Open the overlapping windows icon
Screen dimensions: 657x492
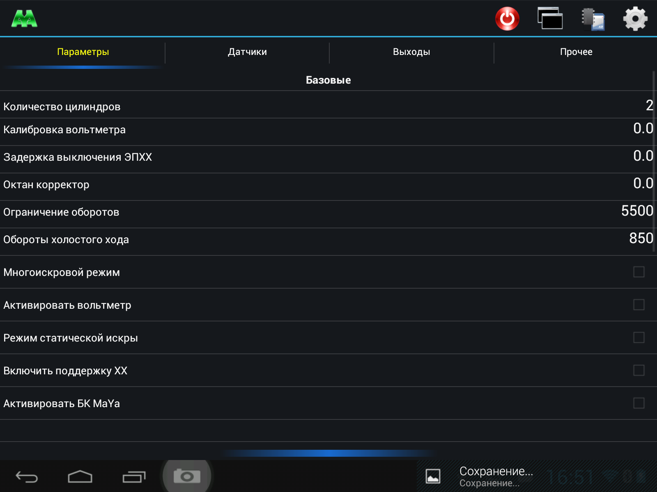click(550, 18)
